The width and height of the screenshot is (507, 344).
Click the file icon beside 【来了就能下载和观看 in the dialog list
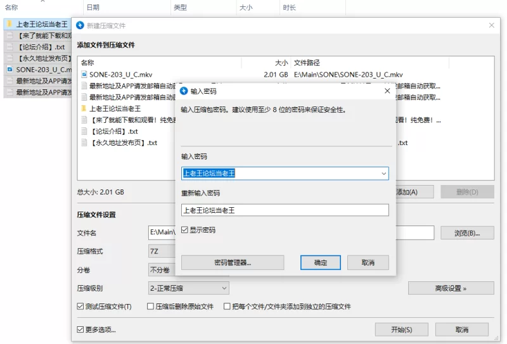pos(84,120)
